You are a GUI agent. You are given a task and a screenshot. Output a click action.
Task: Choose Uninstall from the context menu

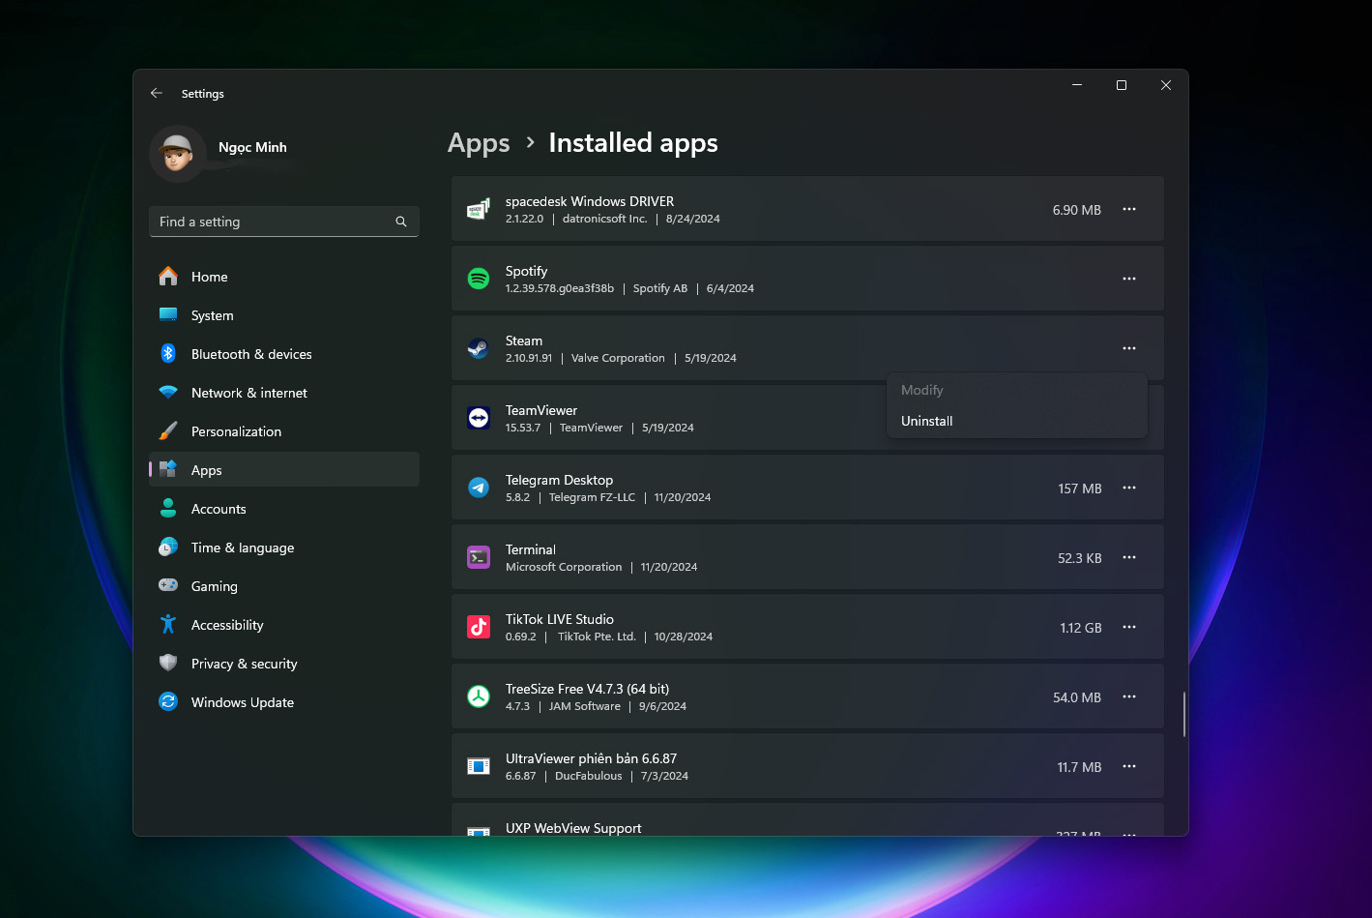click(1016, 421)
